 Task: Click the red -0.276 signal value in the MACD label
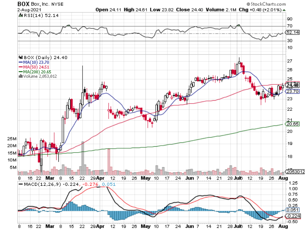tap(90, 184)
